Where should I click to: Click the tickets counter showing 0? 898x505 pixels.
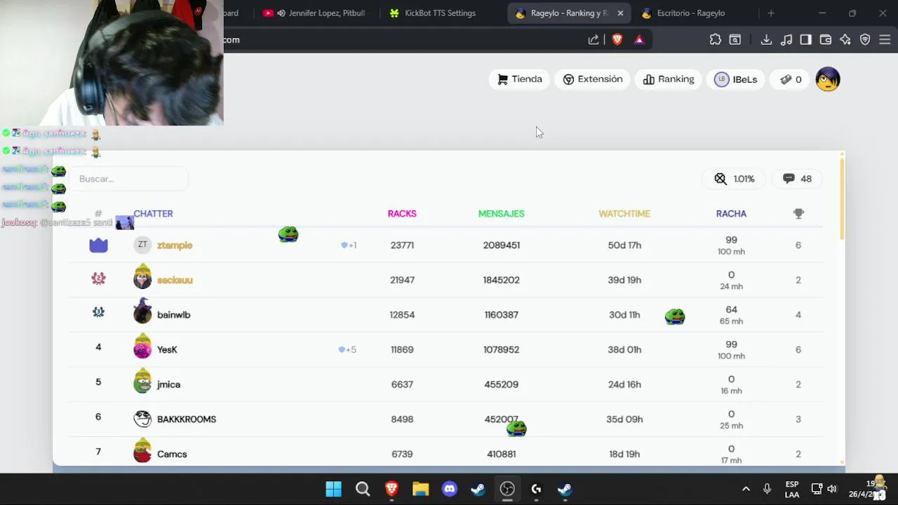point(791,79)
